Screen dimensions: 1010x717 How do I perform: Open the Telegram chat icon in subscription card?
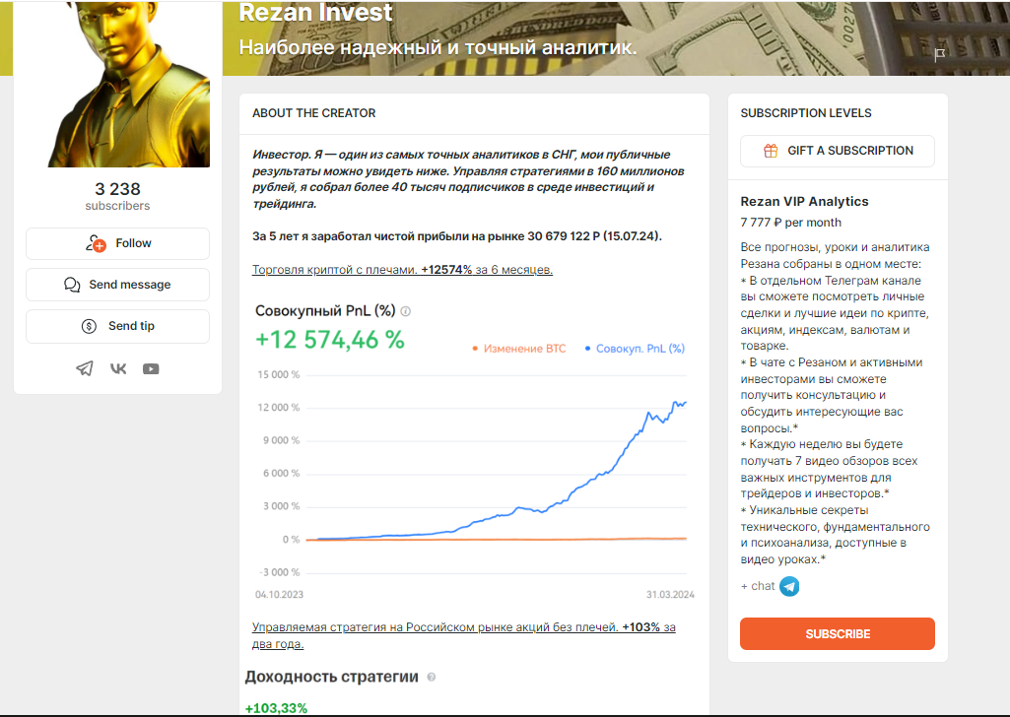pyautogui.click(x=789, y=586)
